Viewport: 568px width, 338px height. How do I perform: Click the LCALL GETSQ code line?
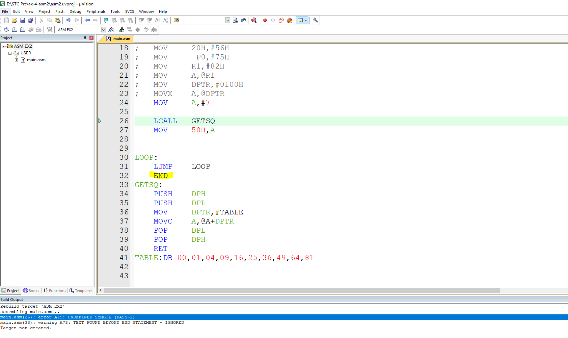tap(184, 121)
